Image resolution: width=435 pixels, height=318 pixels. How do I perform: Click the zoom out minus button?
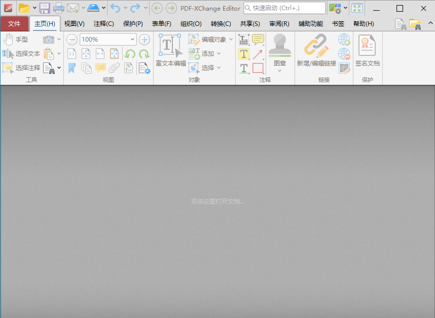tap(72, 40)
